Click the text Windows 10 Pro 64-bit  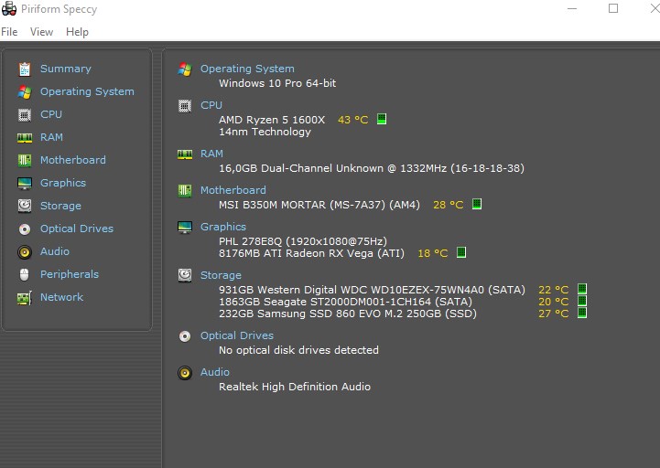(x=277, y=83)
